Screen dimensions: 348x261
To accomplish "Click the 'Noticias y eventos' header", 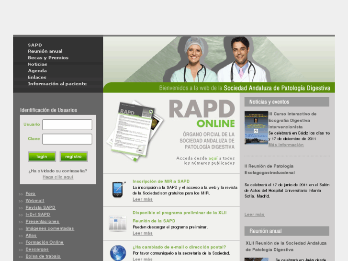I will pos(287,102).
